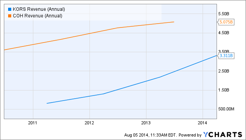The height and width of the screenshot is (140, 246).
Task: Click the 500.00M y-axis label
Action: point(226,109)
